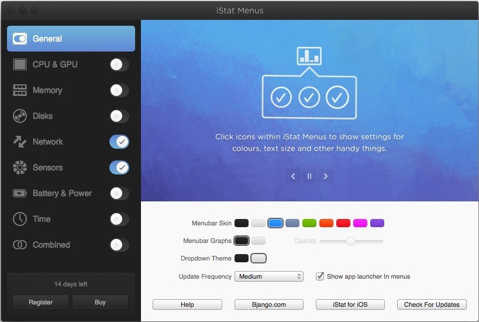Choose the green Menubar Skin swatch
Image resolution: width=479 pixels, height=322 pixels.
click(x=309, y=223)
